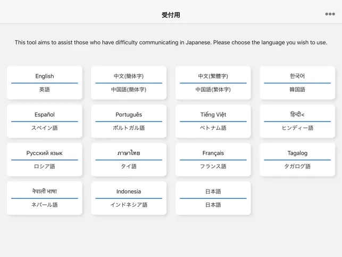Pick the Español language card
342x257 pixels.
pos(45,121)
